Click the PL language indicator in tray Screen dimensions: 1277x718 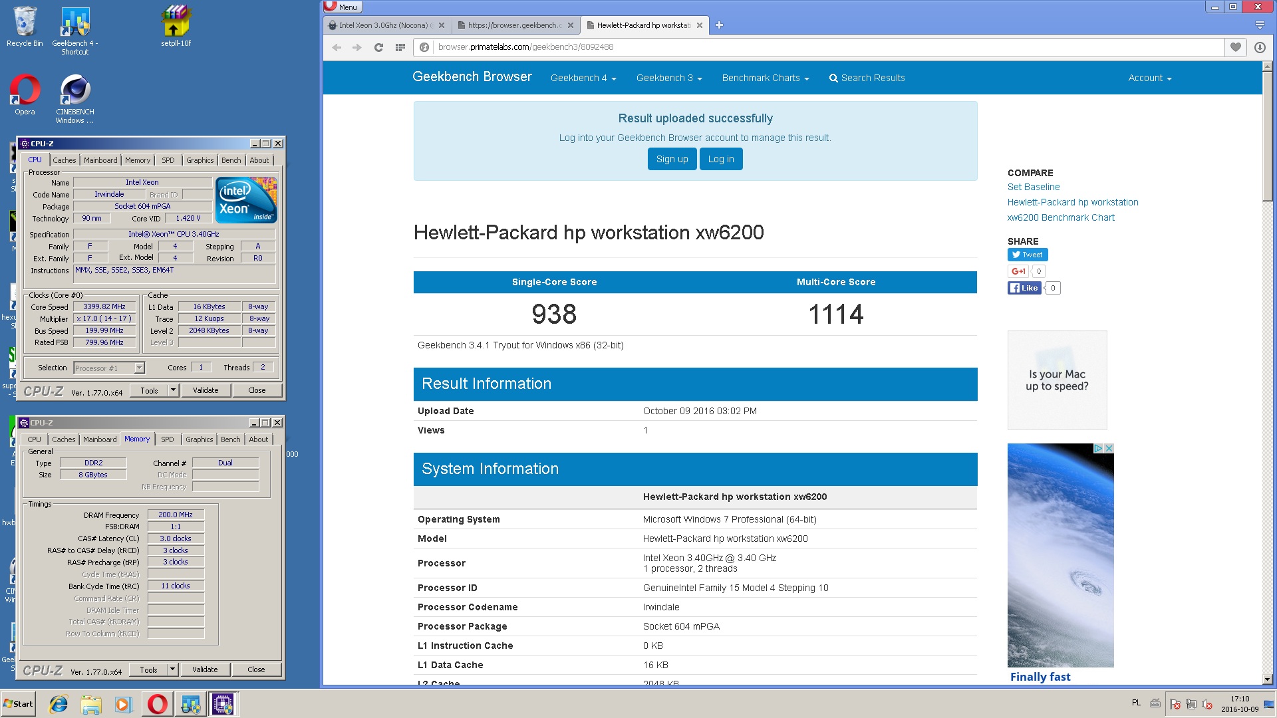pos(1136,703)
